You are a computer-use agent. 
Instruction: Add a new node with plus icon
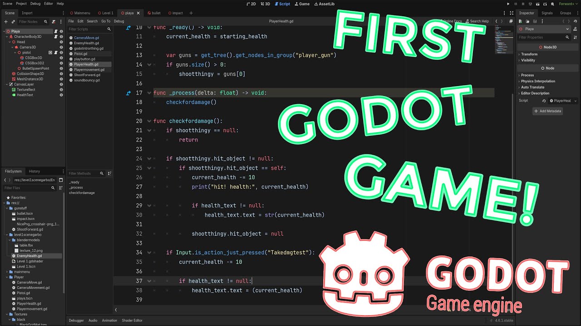pyautogui.click(x=6, y=21)
